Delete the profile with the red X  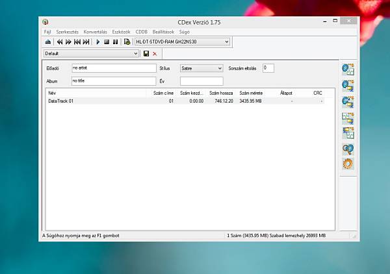point(155,54)
